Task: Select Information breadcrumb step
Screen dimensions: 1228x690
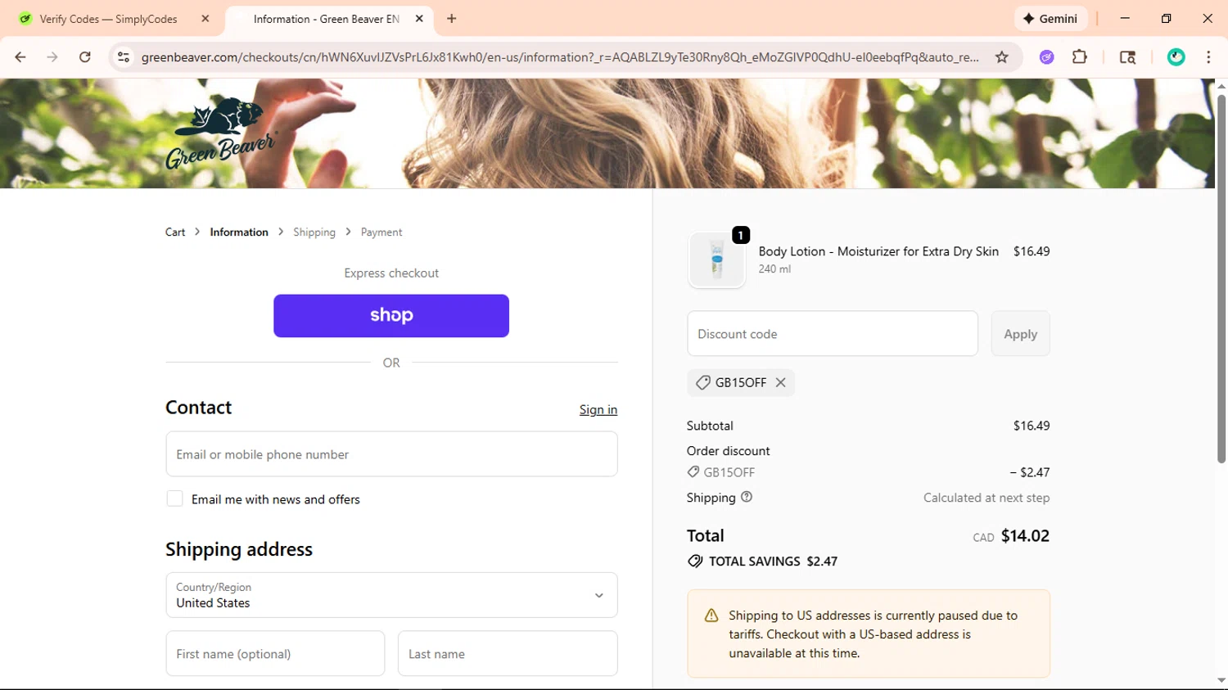Action: pos(239,232)
